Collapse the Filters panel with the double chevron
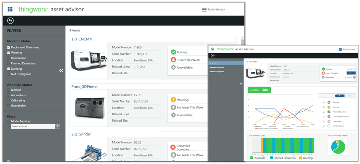Screen dimensions: 360x164 pos(61,71)
